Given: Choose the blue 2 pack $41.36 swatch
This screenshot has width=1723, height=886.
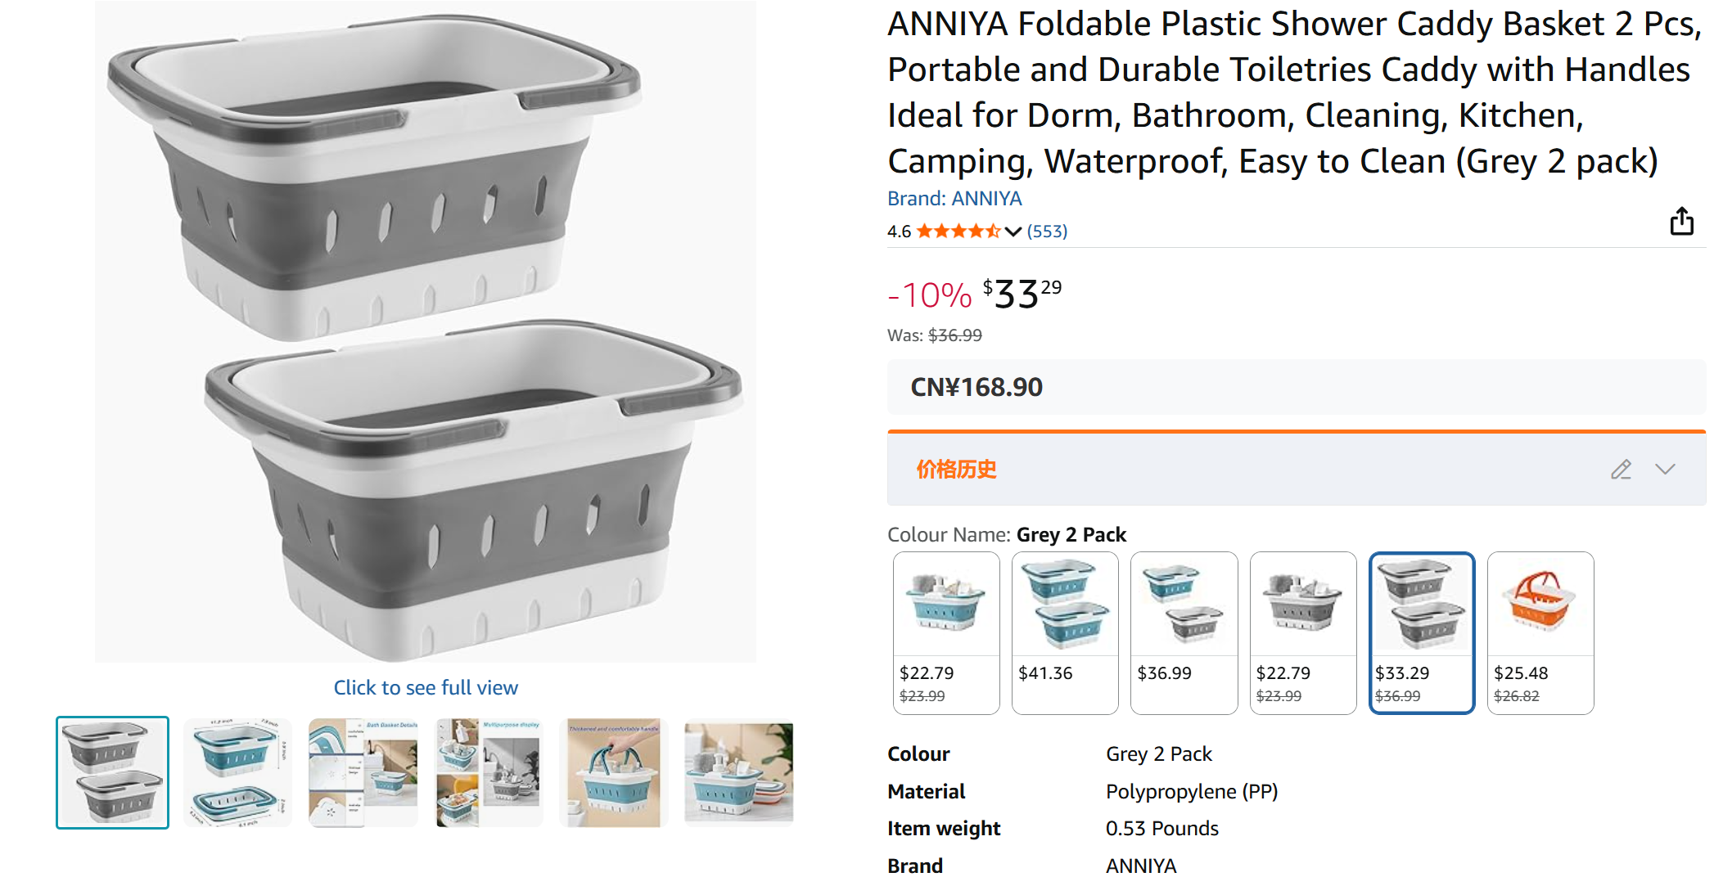Looking at the screenshot, I should point(1065,632).
